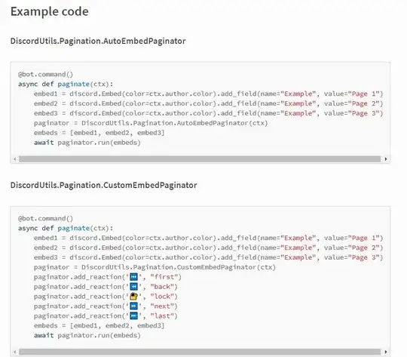Click the "first" string in add_reaction line
The width and height of the screenshot is (407, 357).
[x=166, y=277]
